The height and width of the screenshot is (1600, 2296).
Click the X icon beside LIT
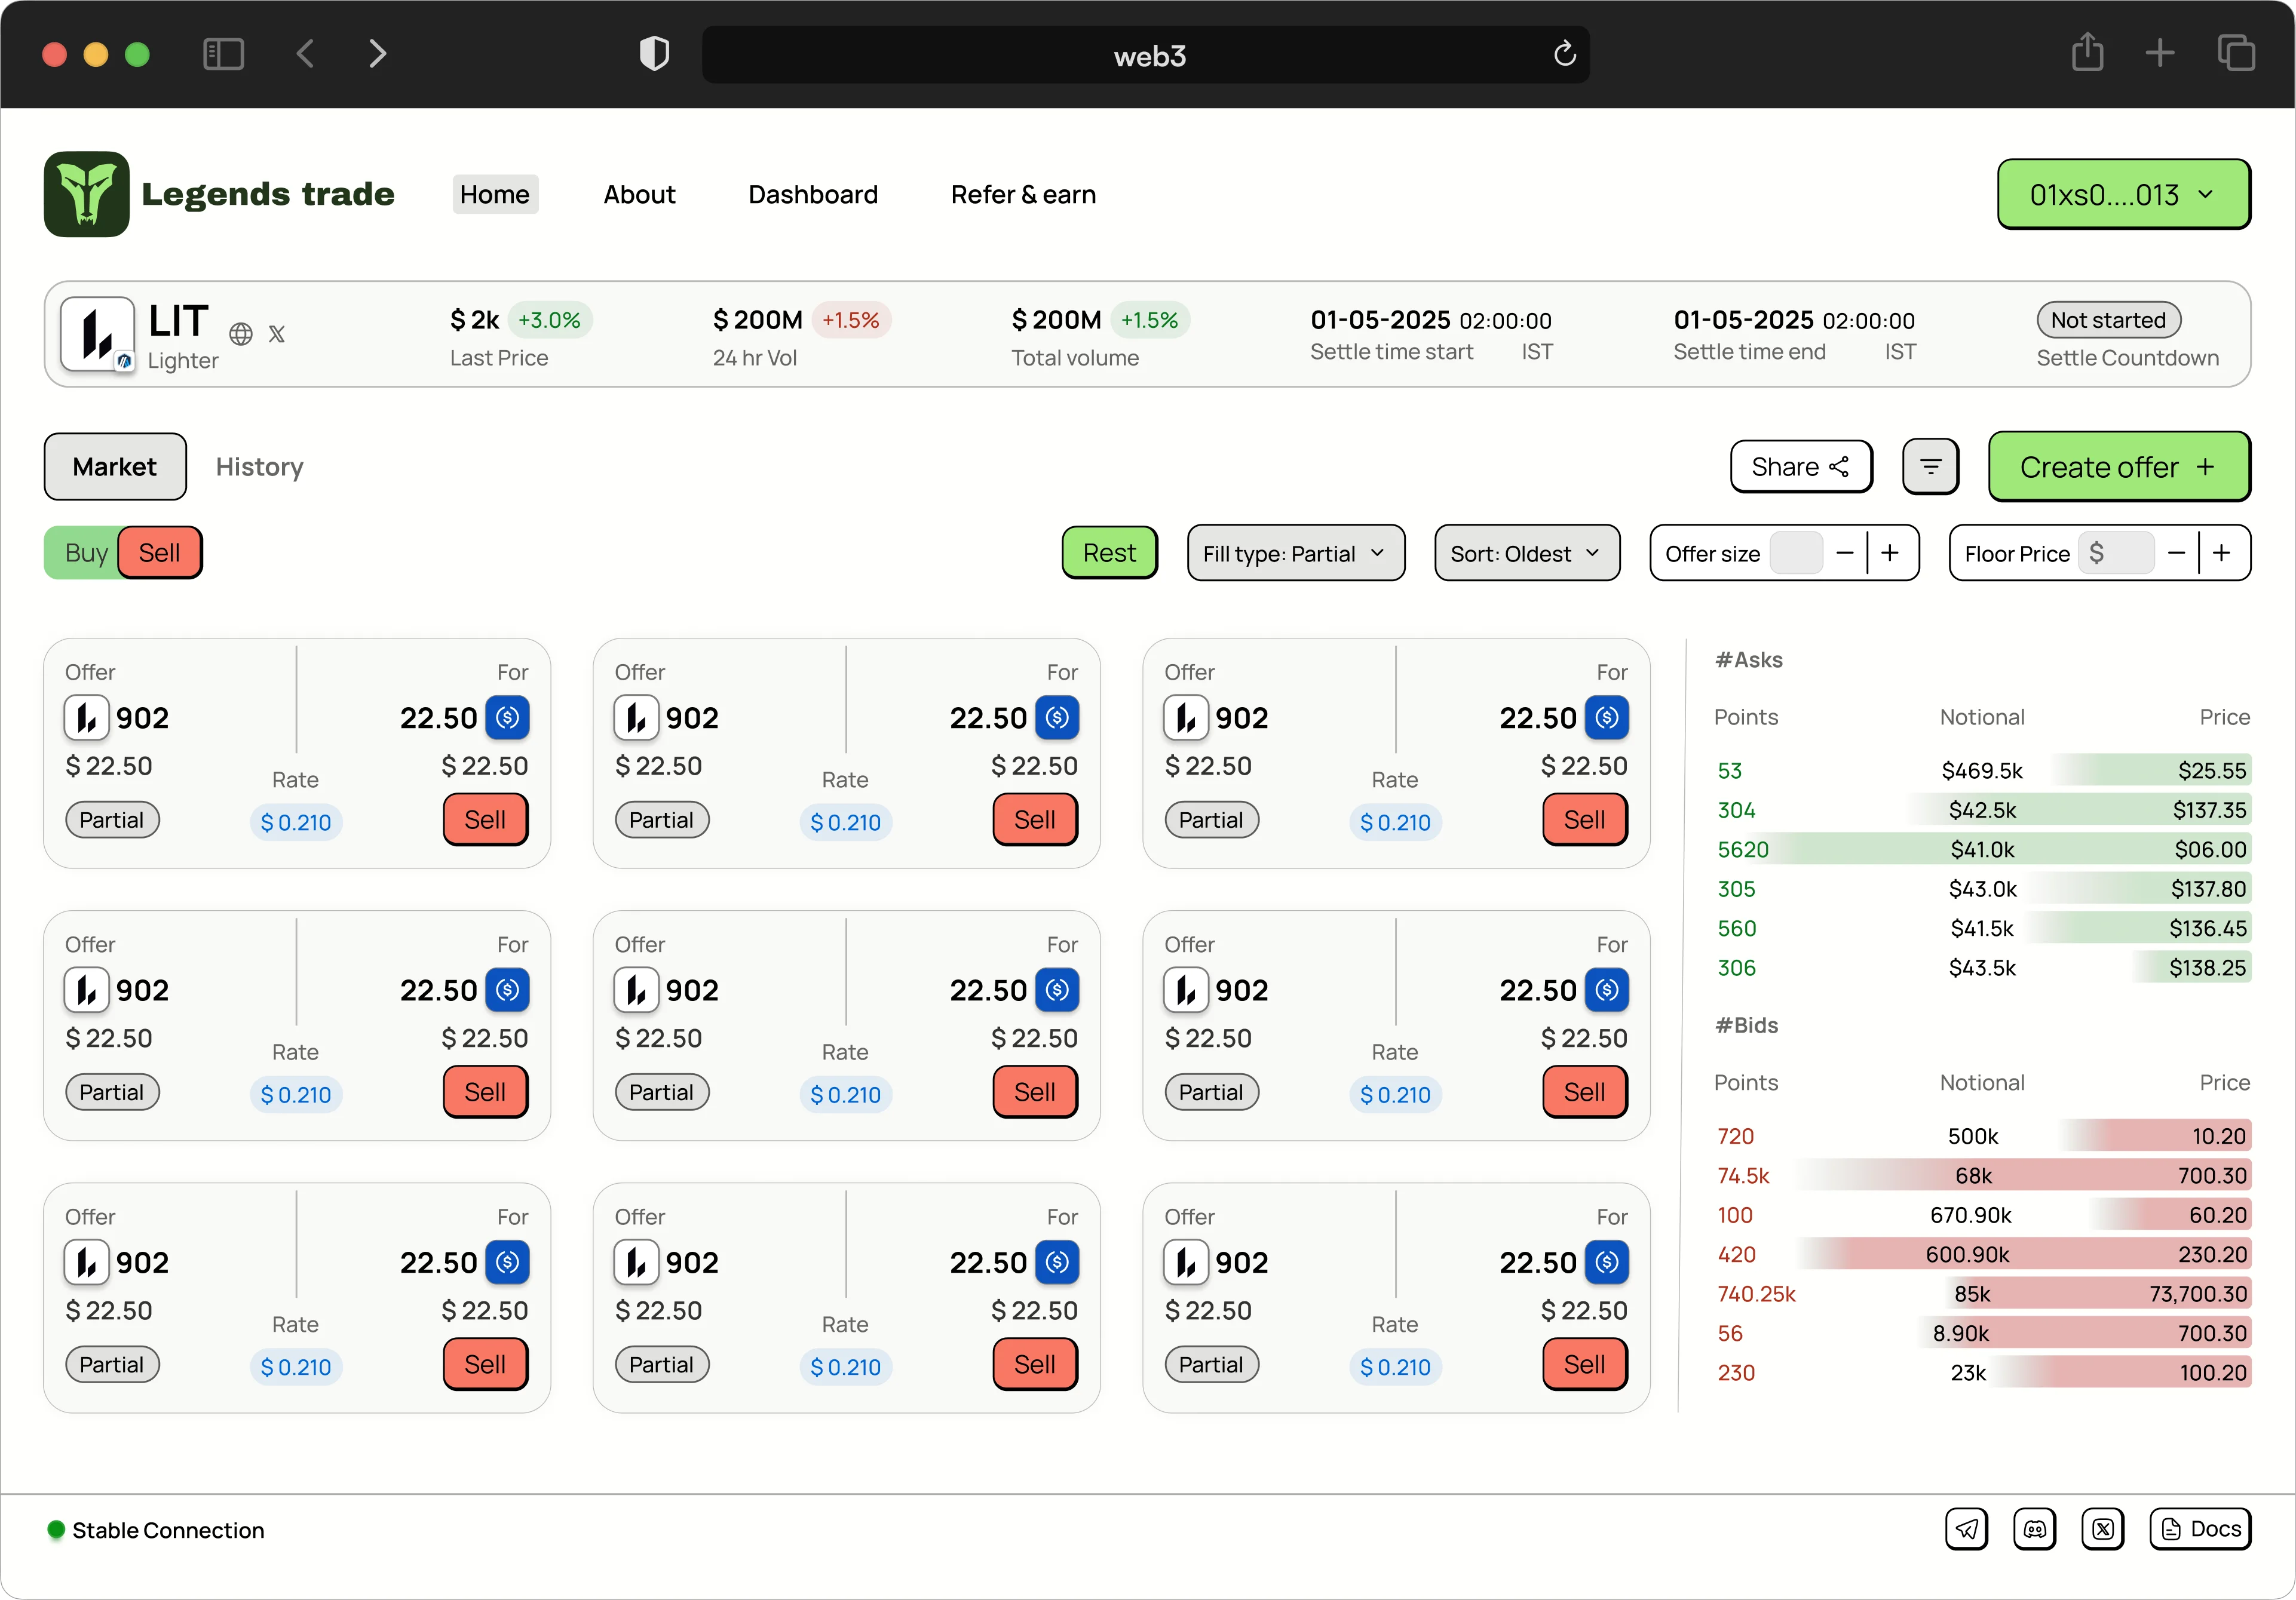pyautogui.click(x=277, y=334)
